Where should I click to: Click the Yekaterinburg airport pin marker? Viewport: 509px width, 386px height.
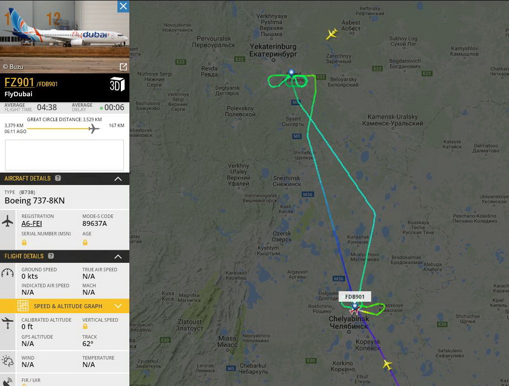(291, 73)
